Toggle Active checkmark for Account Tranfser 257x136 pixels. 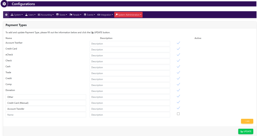pos(178,43)
